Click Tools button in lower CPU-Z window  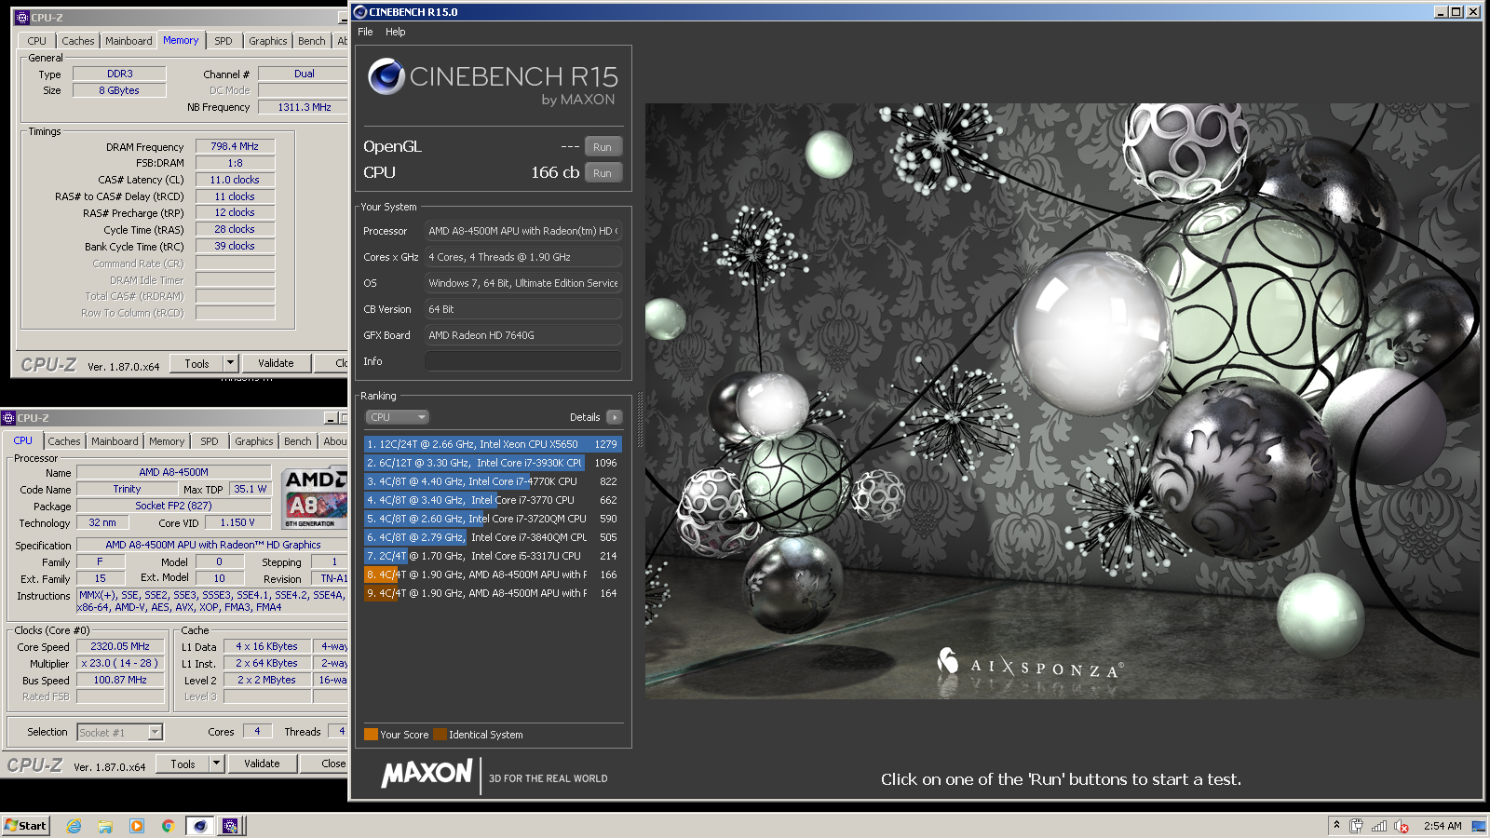click(183, 764)
